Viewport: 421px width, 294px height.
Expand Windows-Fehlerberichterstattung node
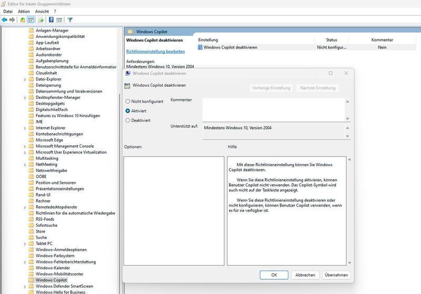(25, 262)
